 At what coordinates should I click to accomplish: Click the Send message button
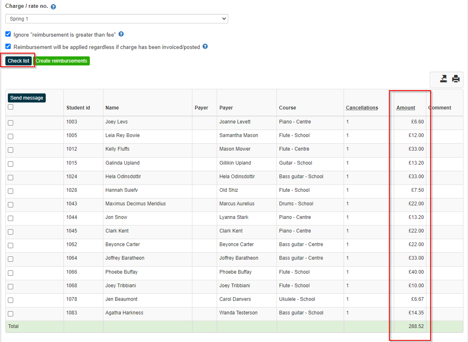pos(26,98)
